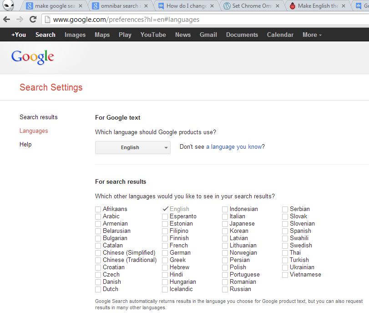The image size is (369, 317).
Task: Open Play in Google bar
Action: click(125, 35)
